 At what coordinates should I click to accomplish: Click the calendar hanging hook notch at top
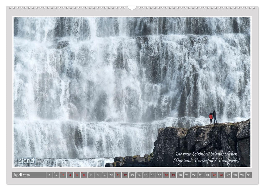tap(132, 8)
